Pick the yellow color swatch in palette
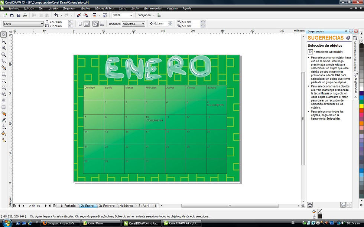Image resolution: width=364 pixels, height=227 pixels. pos(361,106)
